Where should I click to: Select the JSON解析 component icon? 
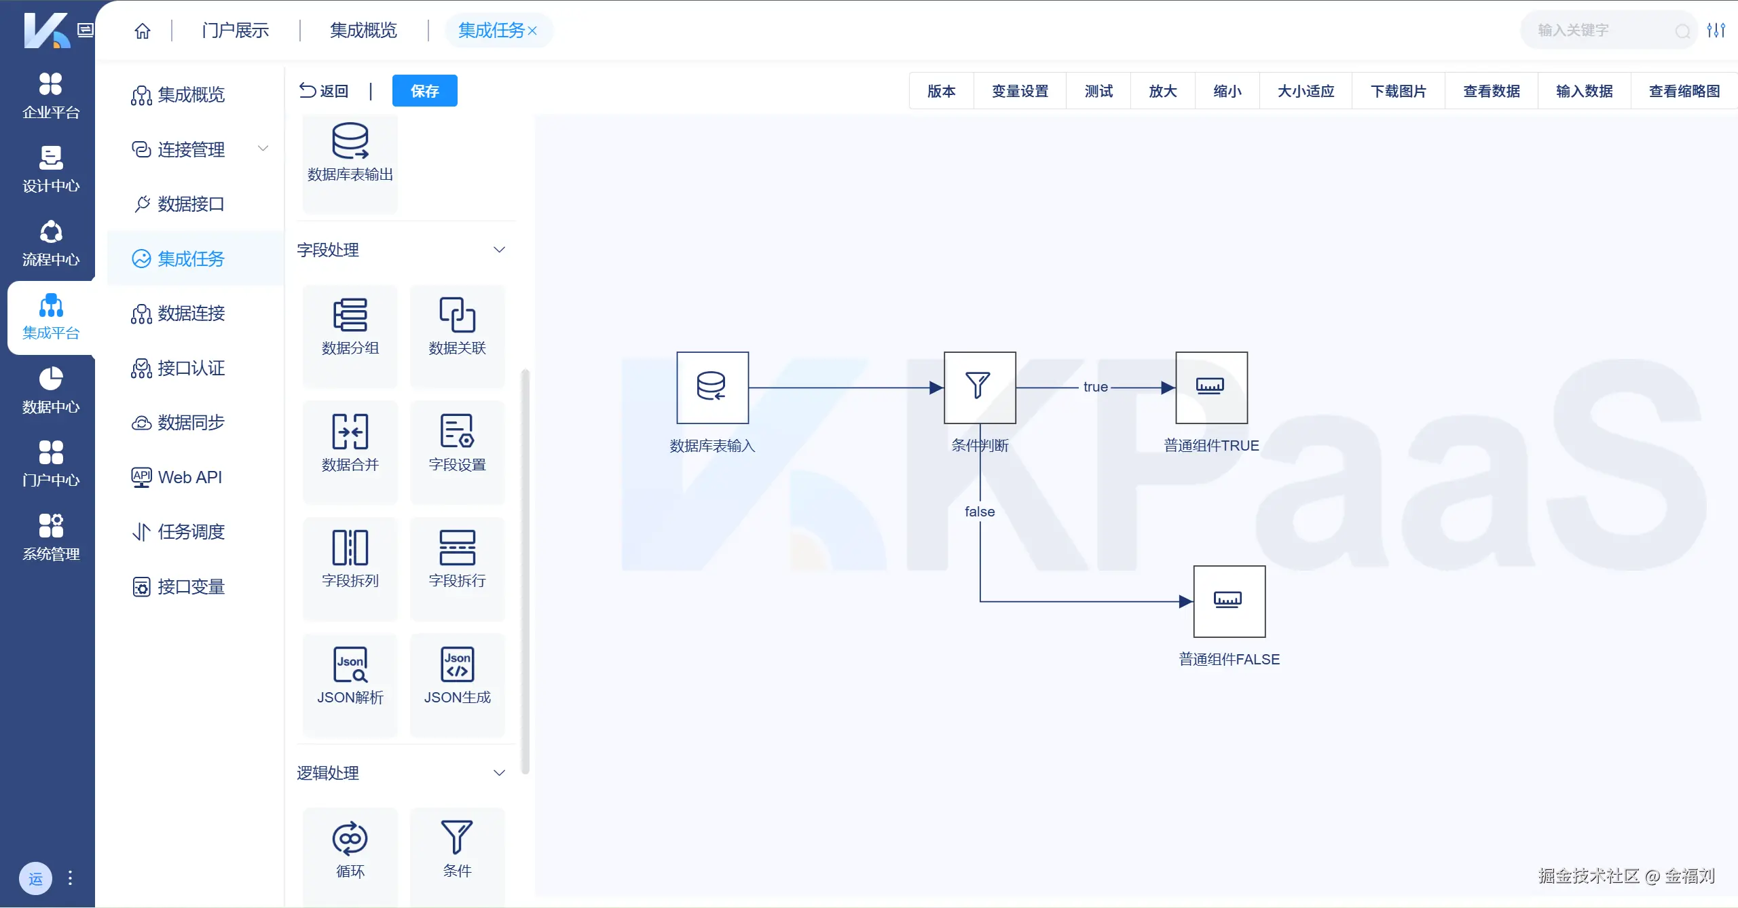[350, 665]
